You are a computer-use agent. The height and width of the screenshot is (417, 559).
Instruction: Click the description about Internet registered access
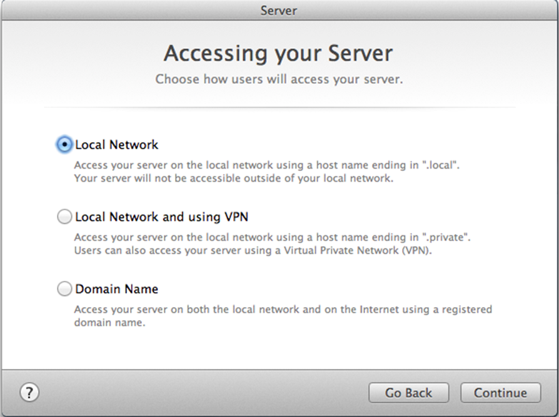283,309
